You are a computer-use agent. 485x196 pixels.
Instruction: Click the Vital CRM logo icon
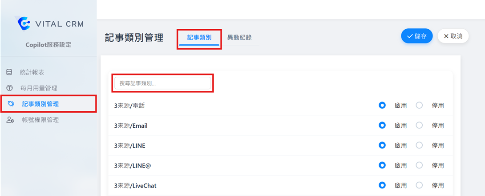pyautogui.click(x=23, y=24)
